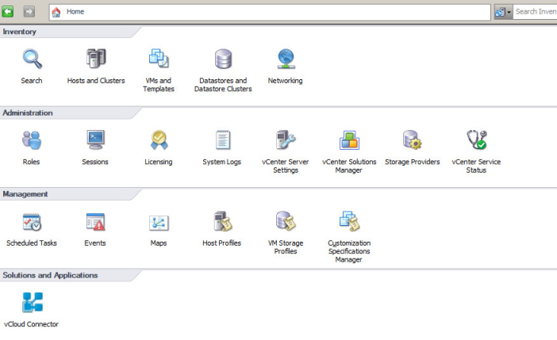
Task: Open Scheduled Tasks
Action: [x=32, y=222]
